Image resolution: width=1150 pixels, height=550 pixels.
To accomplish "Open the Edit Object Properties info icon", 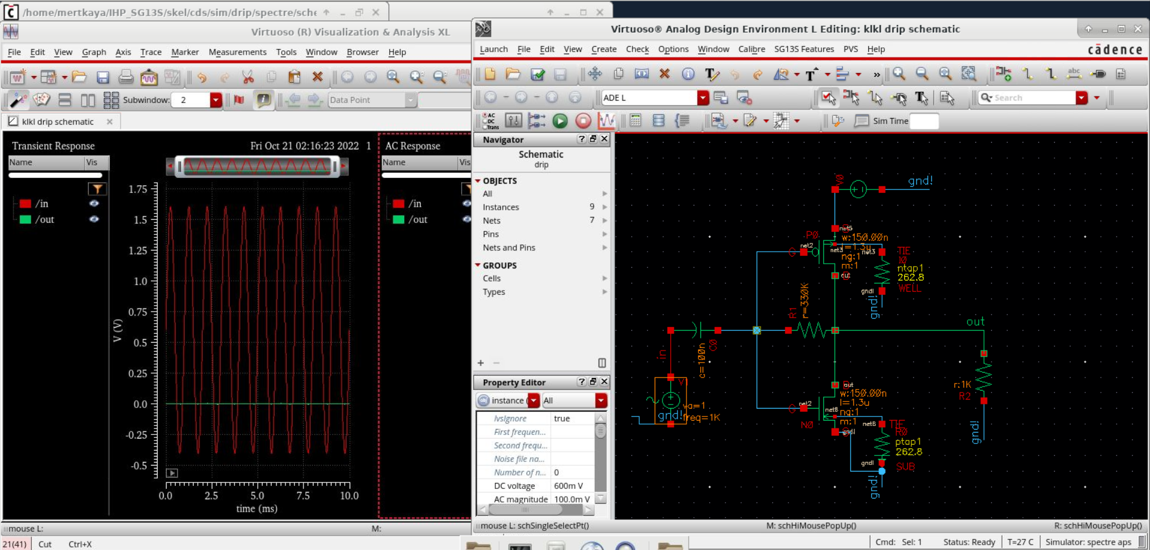I will click(688, 74).
